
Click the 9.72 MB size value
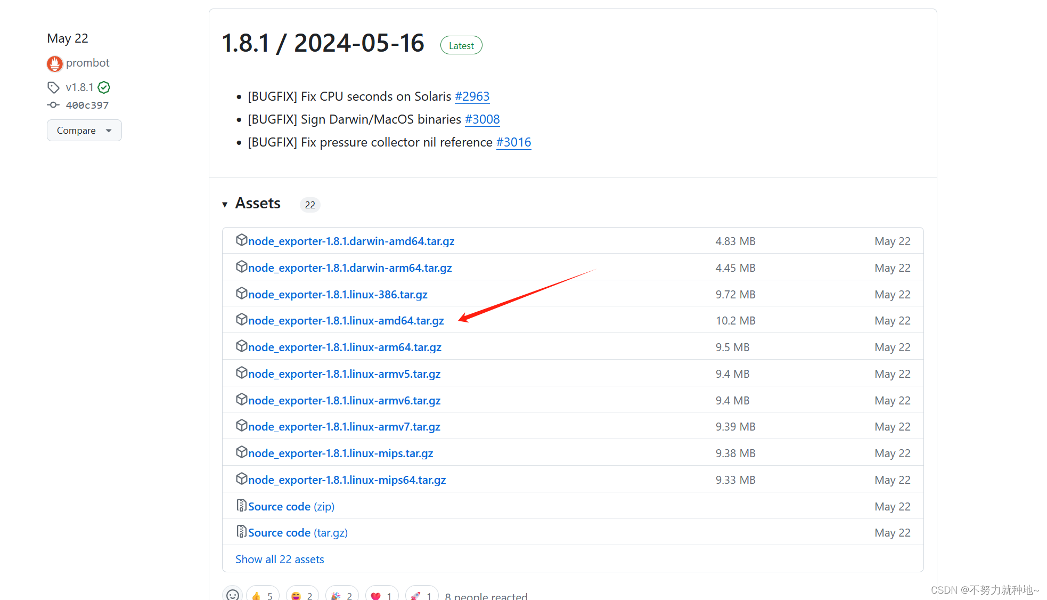[x=735, y=295]
